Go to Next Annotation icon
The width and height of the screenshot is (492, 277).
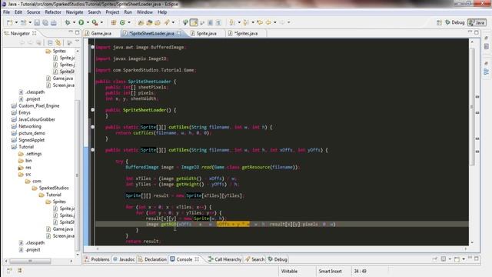232,22
